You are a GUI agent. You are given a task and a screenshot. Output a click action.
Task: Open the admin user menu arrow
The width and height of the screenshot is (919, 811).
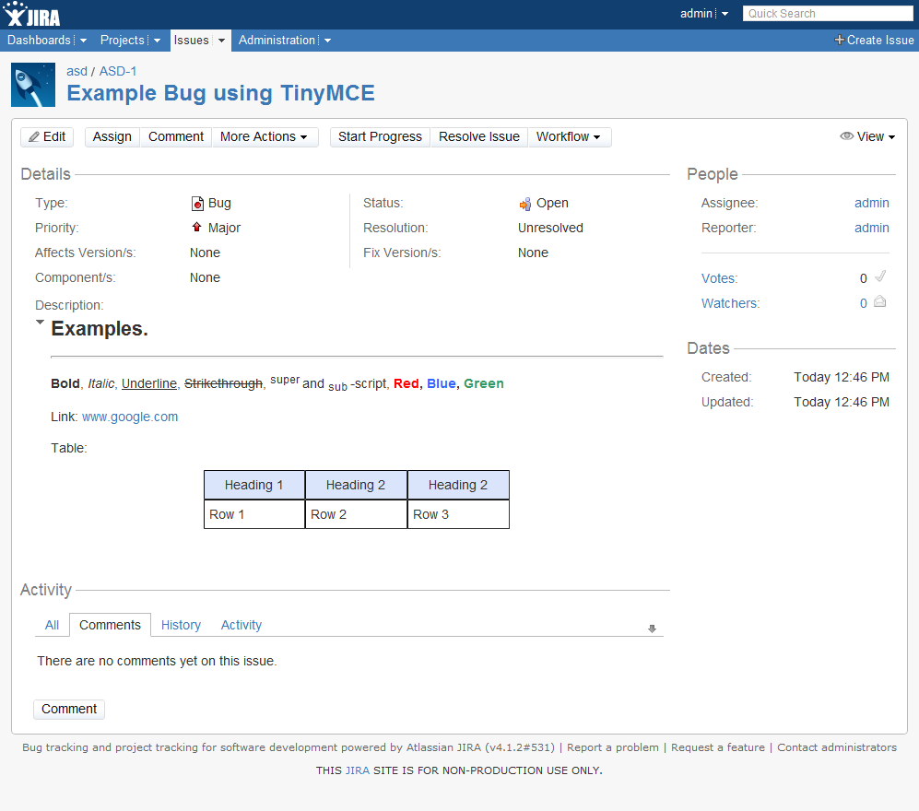725,14
